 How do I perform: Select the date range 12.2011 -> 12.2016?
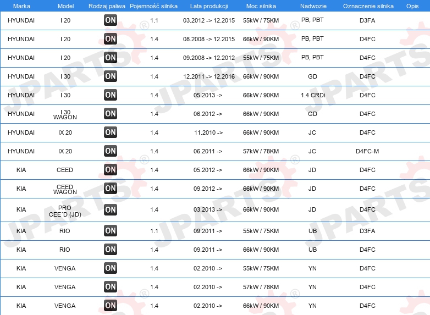pyautogui.click(x=209, y=76)
